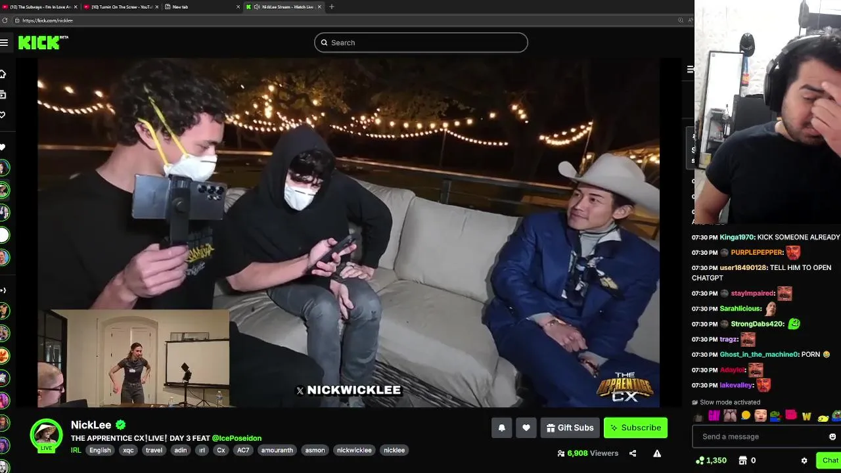The width and height of the screenshot is (841, 473).
Task: Click the Subscribe button
Action: (x=635, y=428)
